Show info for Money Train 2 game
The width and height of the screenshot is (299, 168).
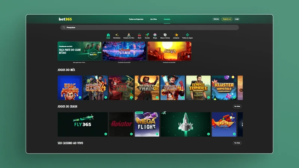tap(157, 97)
